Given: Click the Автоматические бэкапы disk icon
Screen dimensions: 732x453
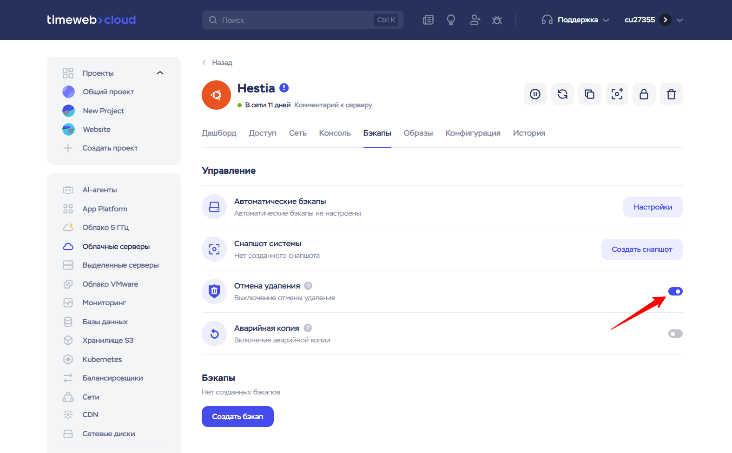Looking at the screenshot, I should (x=214, y=207).
